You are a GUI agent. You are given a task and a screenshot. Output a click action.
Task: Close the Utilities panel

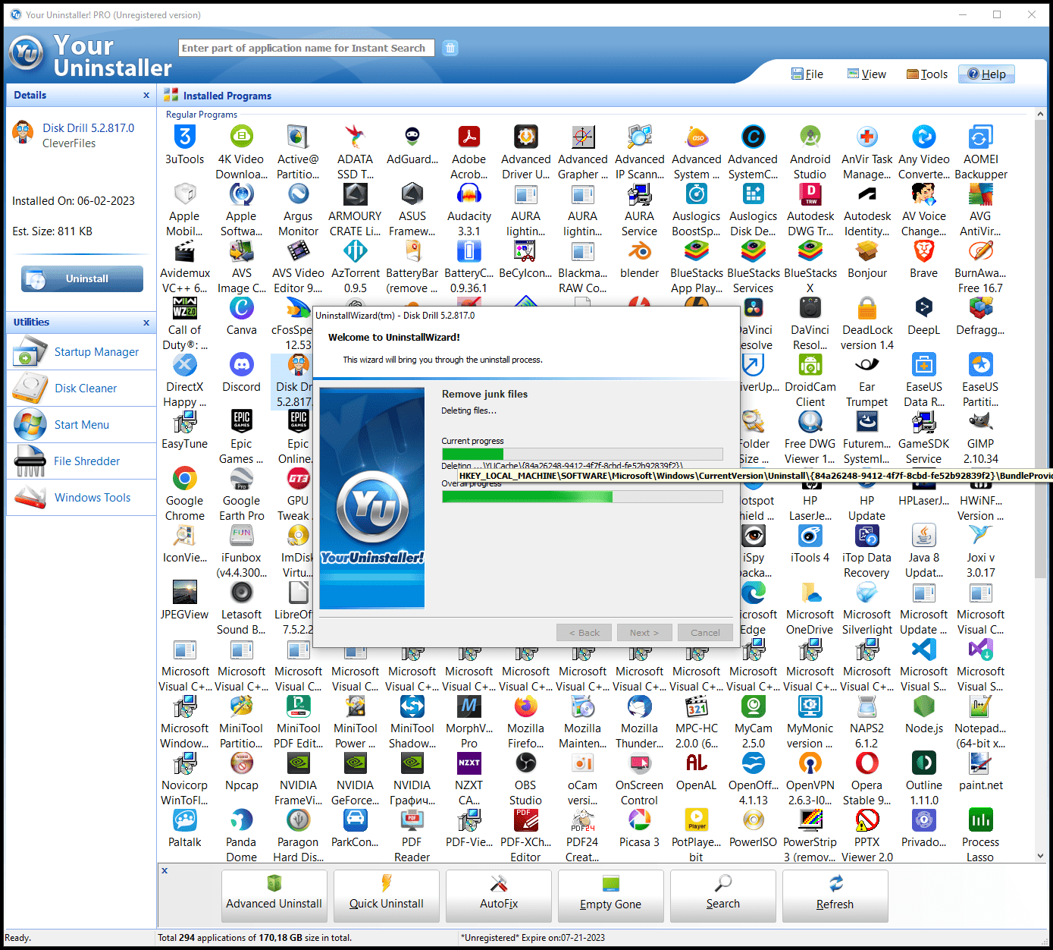146,322
